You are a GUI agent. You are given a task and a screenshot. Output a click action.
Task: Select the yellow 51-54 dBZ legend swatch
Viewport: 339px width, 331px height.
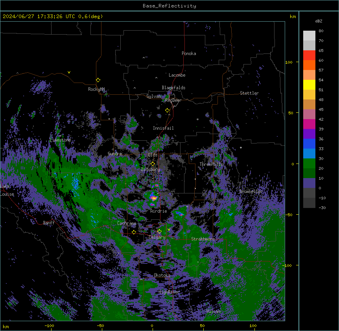pyautogui.click(x=309, y=85)
